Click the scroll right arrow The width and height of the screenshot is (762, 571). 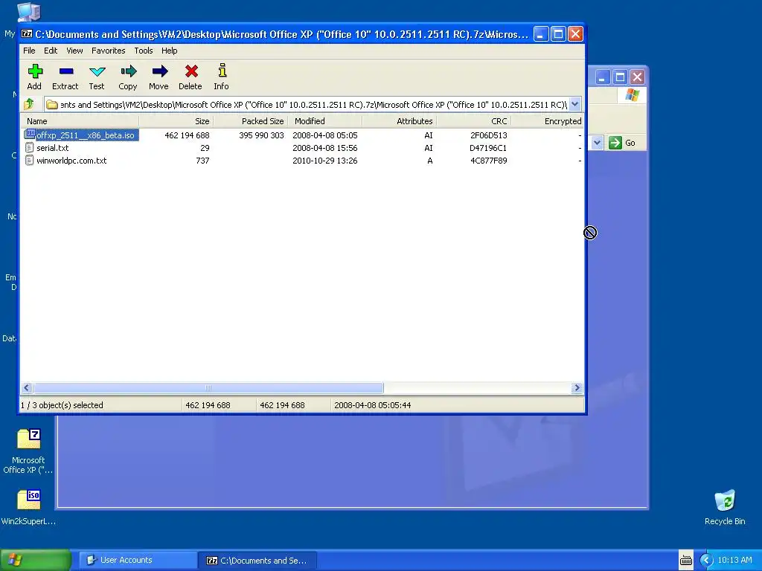[x=577, y=387]
